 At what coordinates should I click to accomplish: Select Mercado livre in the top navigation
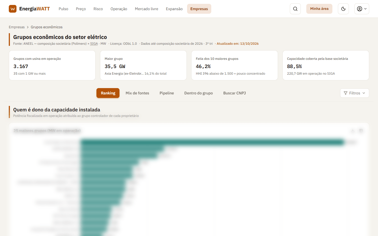(146, 9)
